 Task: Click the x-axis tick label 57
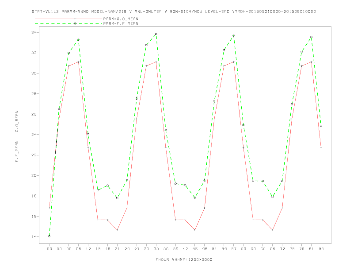[234, 249]
